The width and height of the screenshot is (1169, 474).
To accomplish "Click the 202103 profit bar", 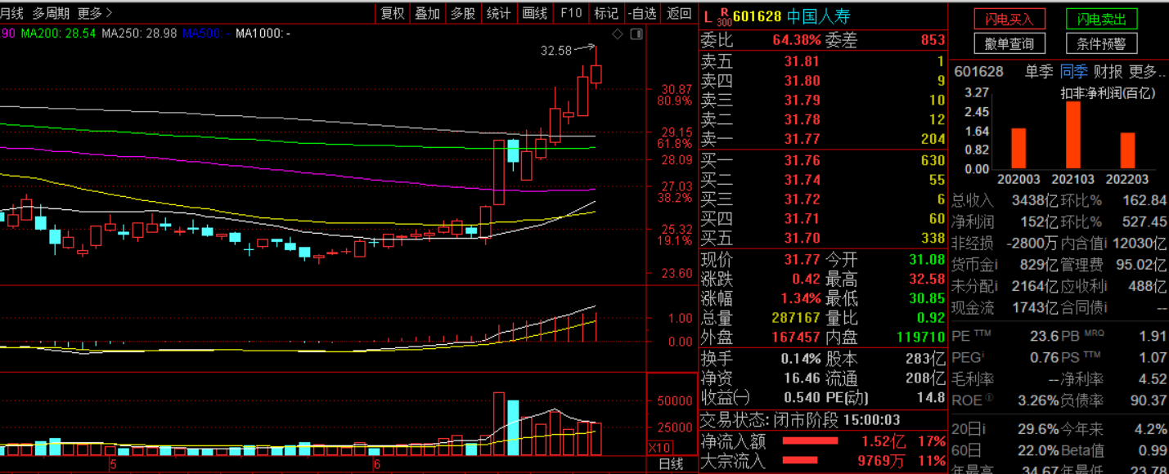I will [x=1073, y=136].
